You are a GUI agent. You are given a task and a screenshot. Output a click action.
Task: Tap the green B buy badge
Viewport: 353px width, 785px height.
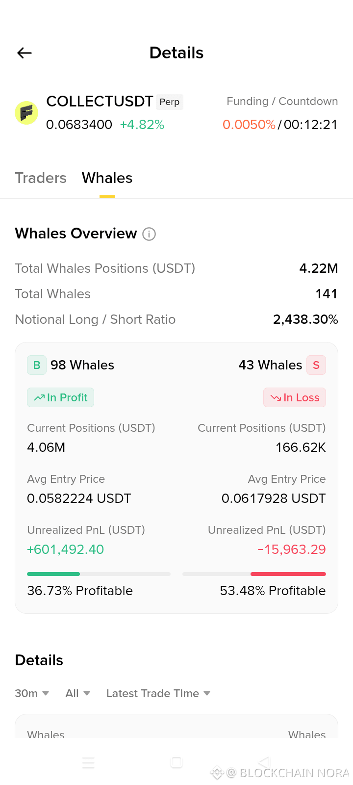tap(37, 365)
